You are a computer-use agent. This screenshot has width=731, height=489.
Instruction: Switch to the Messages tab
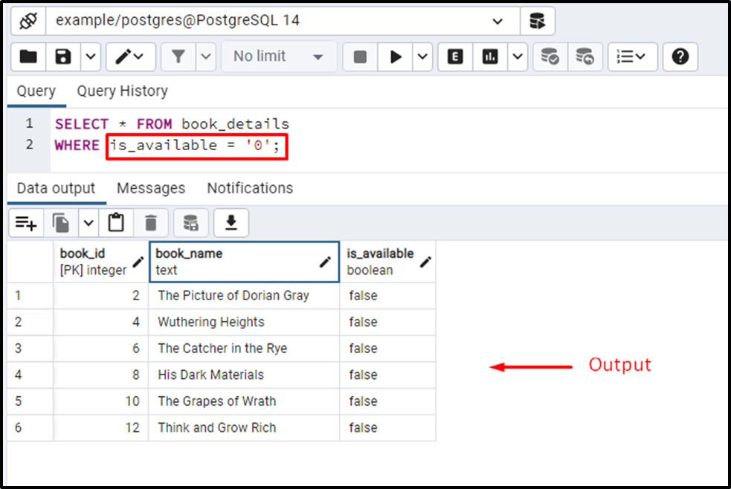point(150,188)
